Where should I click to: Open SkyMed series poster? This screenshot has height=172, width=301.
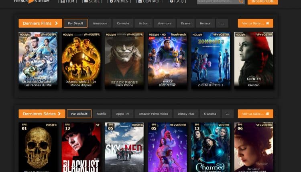point(124,147)
